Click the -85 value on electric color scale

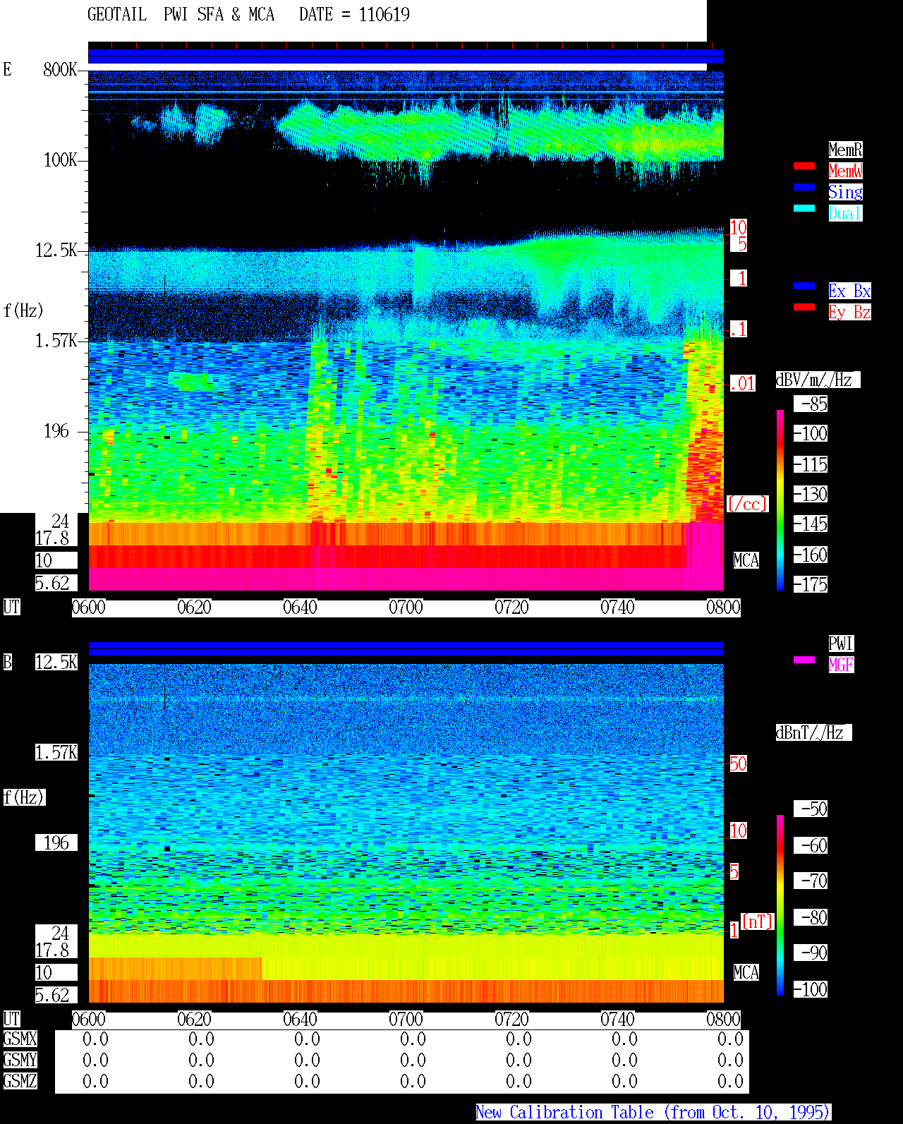[811, 404]
